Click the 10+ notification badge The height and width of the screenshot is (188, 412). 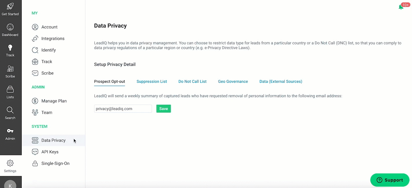point(405,5)
